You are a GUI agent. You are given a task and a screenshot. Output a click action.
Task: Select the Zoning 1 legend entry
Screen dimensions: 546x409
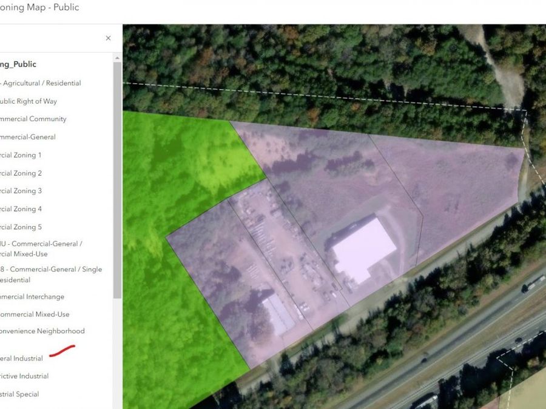click(x=21, y=155)
